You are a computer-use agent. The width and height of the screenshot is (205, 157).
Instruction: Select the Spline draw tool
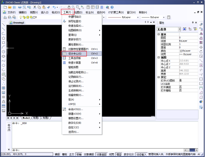coord(4,61)
